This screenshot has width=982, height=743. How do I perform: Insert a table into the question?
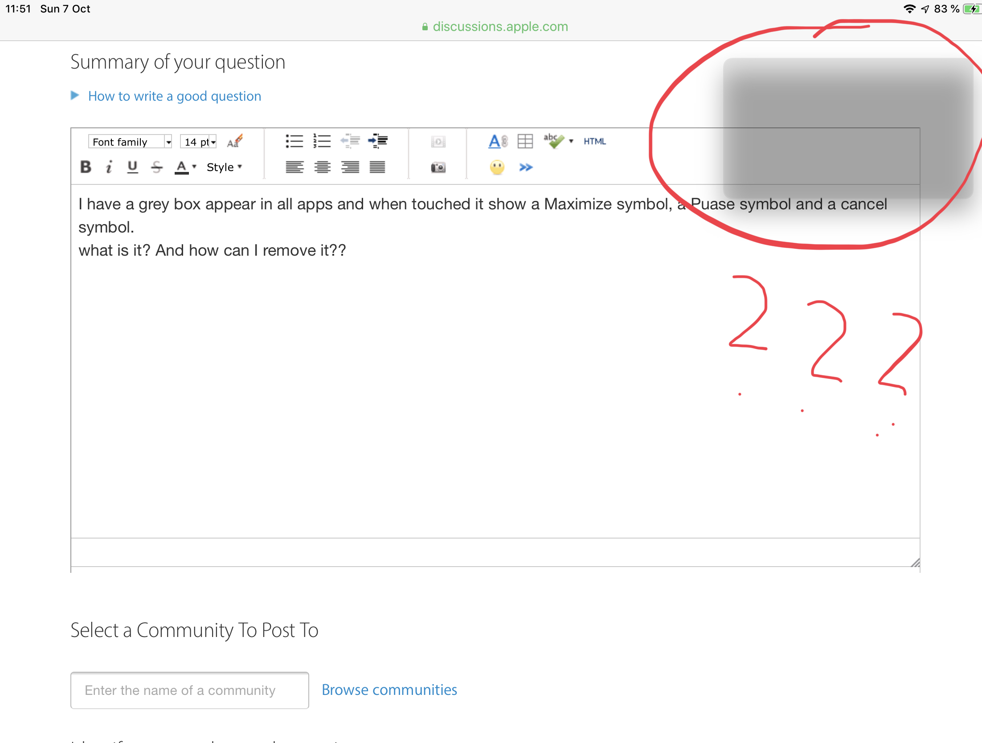click(x=525, y=141)
